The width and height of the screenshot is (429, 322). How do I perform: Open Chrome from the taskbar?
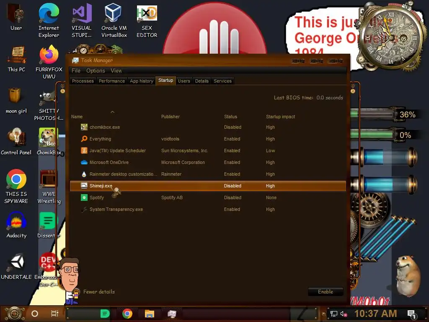[x=127, y=314]
